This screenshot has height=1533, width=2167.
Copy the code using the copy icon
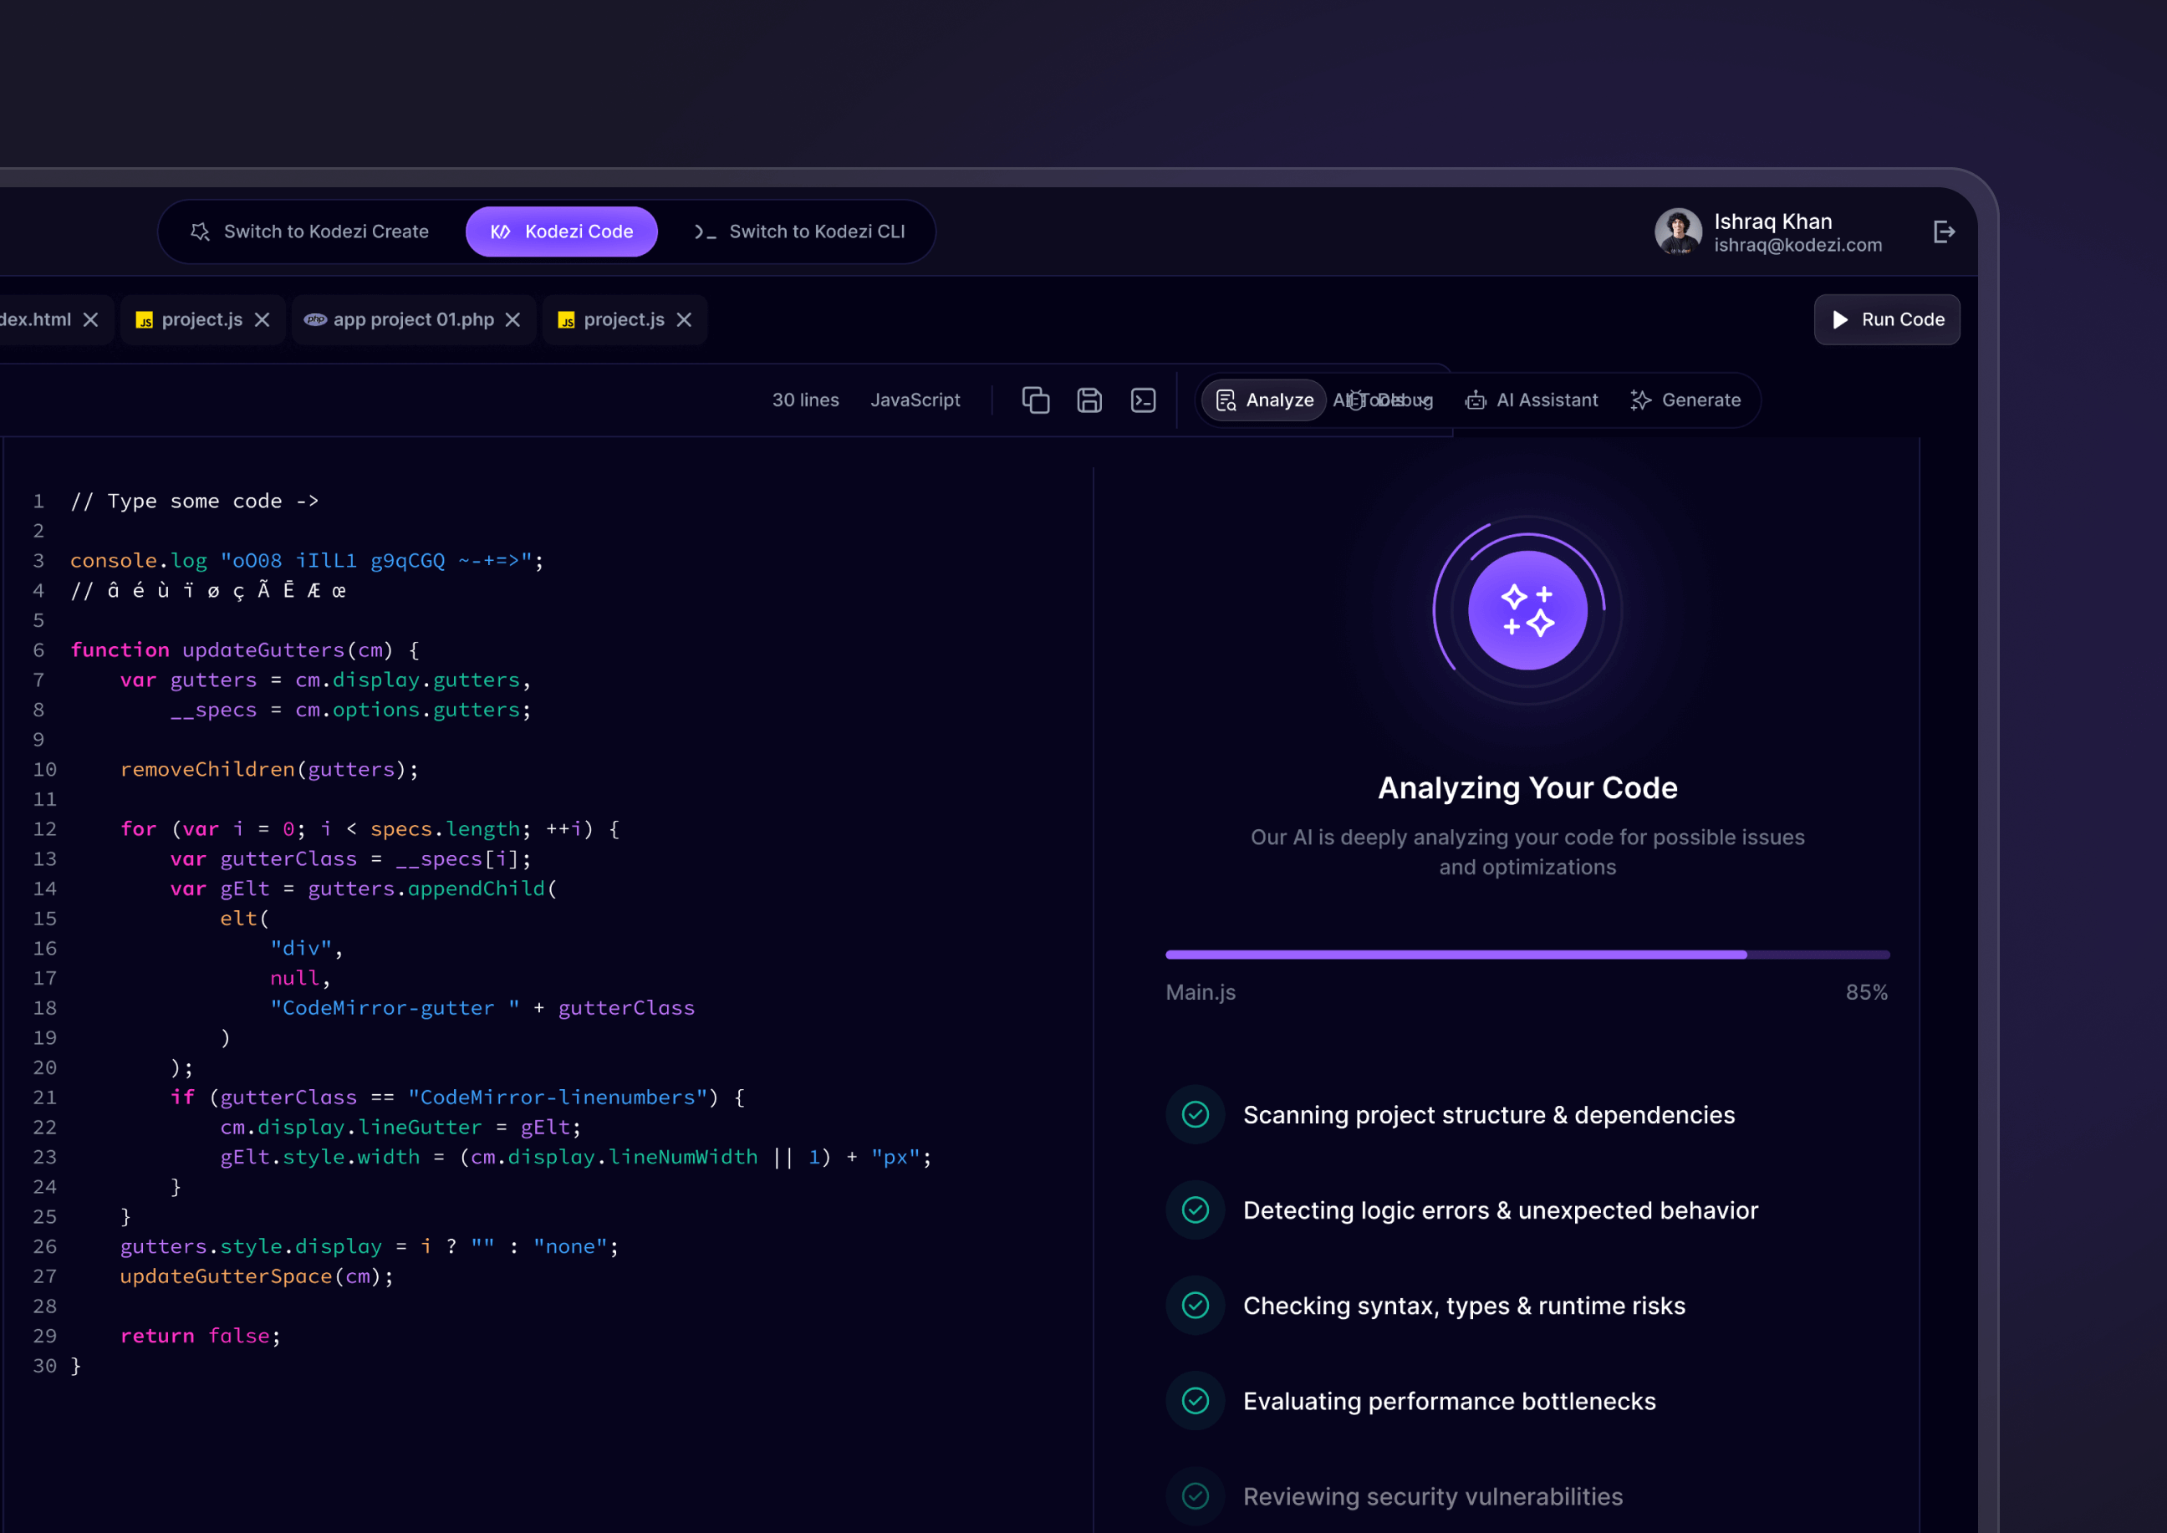(1035, 400)
